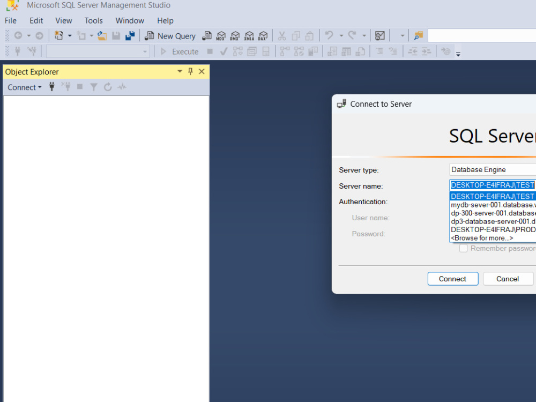The height and width of the screenshot is (402, 536).
Task: Click the Database Engine Query icon
Action: tap(207, 36)
